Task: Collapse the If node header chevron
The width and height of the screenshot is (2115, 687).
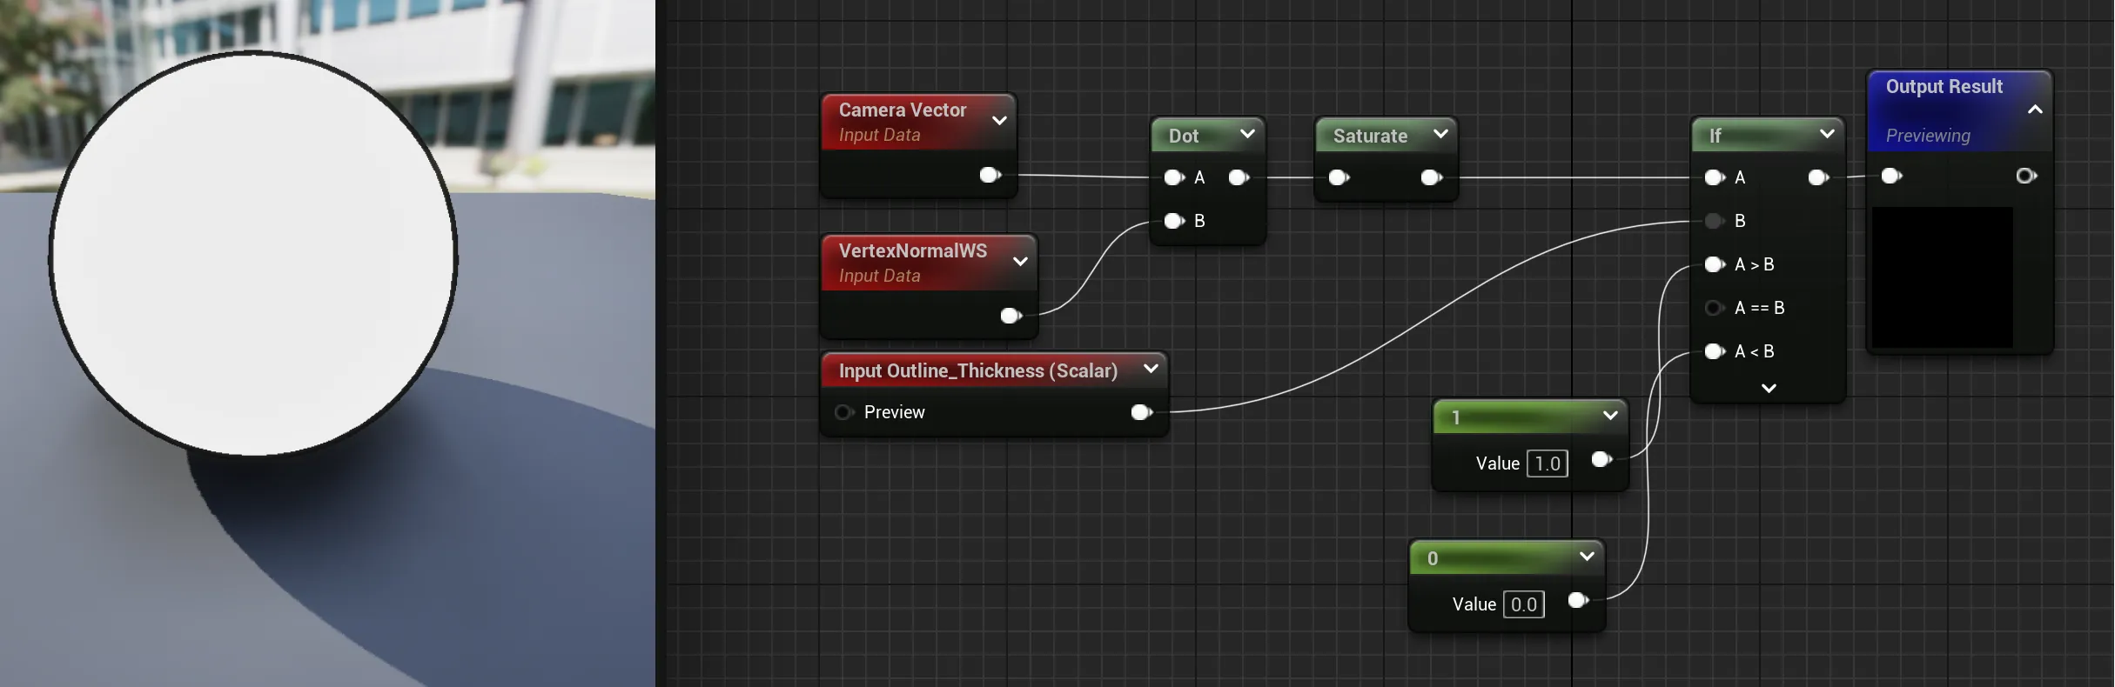Action: (1827, 133)
